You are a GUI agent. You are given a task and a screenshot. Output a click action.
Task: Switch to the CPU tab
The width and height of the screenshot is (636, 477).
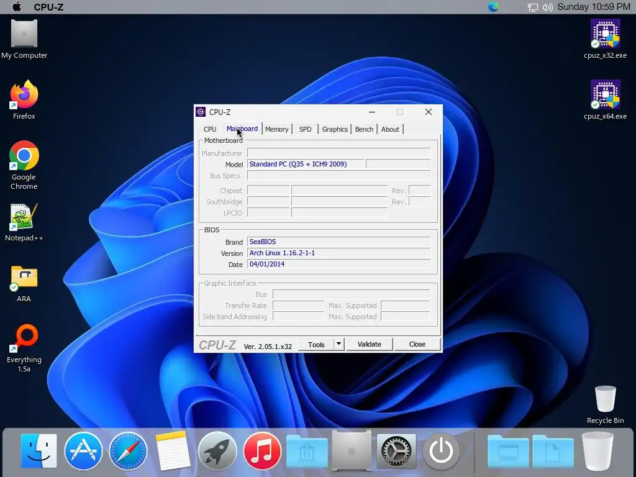[210, 129]
